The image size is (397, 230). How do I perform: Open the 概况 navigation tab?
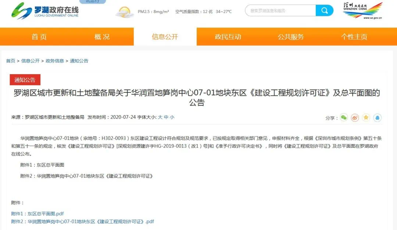(x=102, y=37)
